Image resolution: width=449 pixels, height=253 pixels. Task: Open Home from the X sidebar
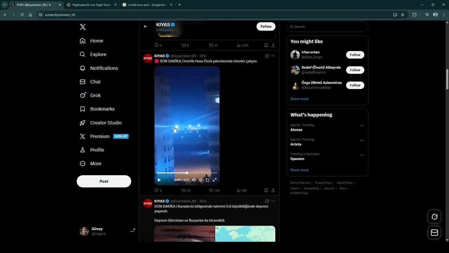(92, 41)
